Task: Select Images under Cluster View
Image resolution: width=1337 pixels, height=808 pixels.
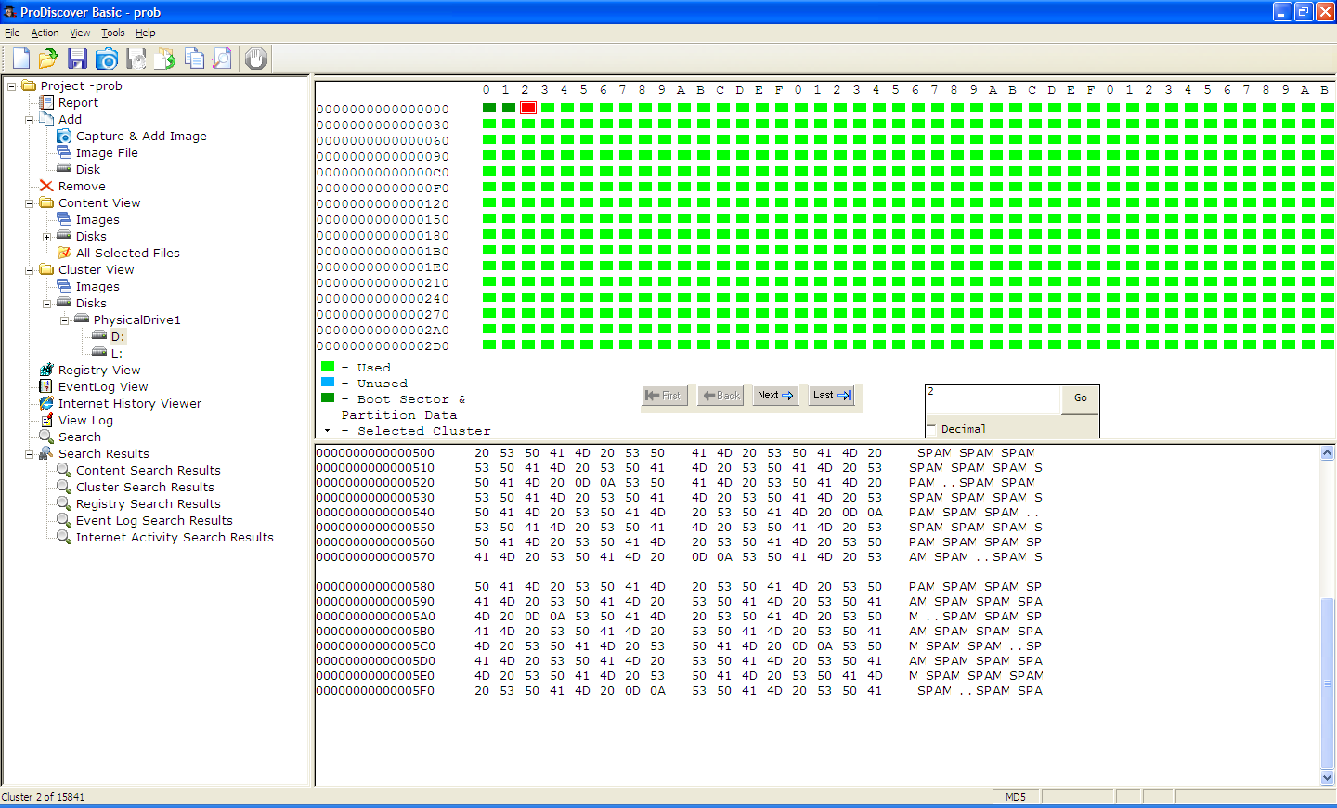Action: 97,287
